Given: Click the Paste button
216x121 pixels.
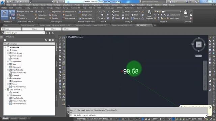Looking at the screenshot, I should pos(186,14).
